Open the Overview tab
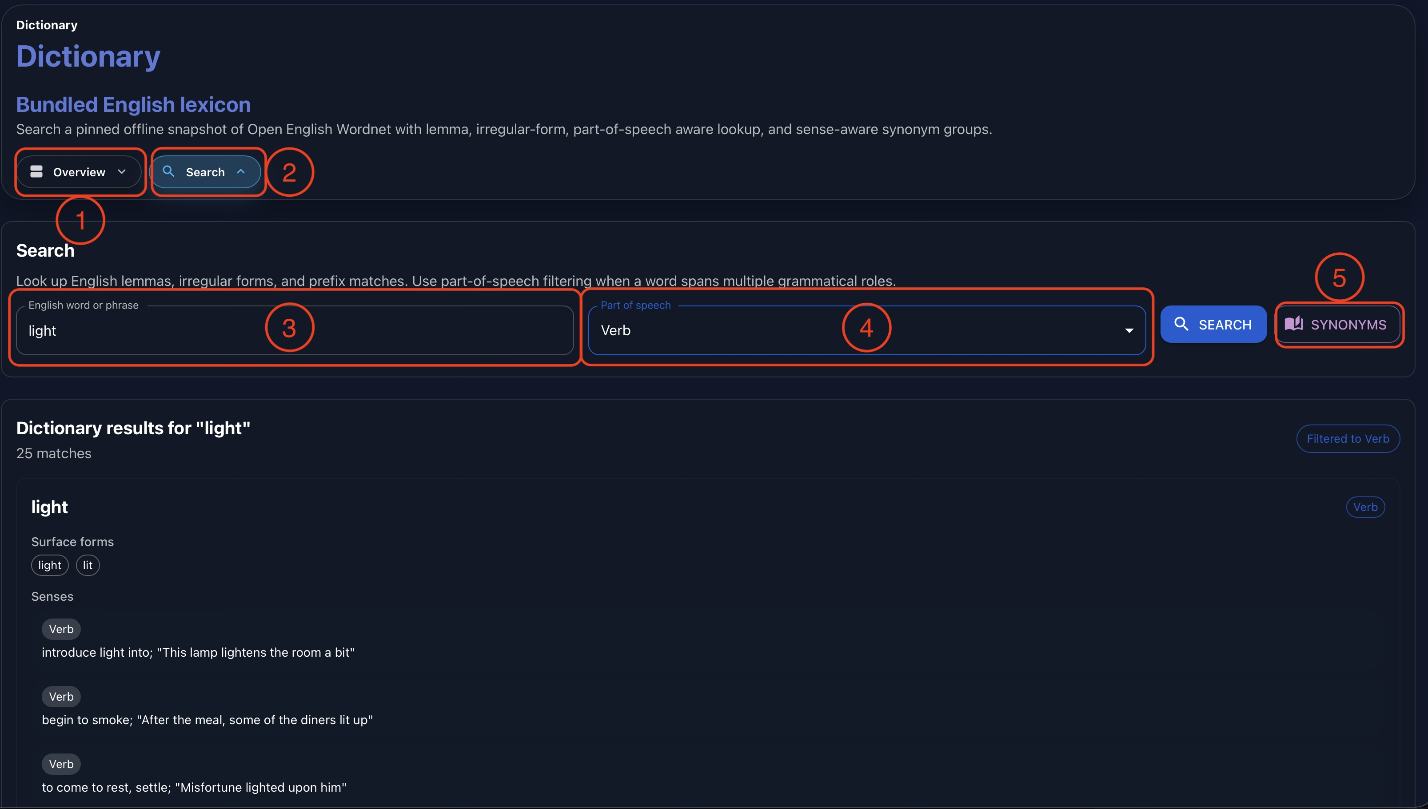Image resolution: width=1428 pixels, height=809 pixels. point(79,172)
